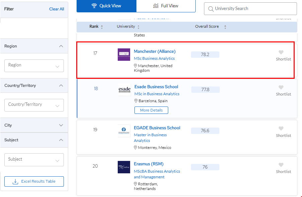Add Erasmus (RSM) to shortlist heart
The image size is (302, 197).
pyautogui.click(x=281, y=165)
